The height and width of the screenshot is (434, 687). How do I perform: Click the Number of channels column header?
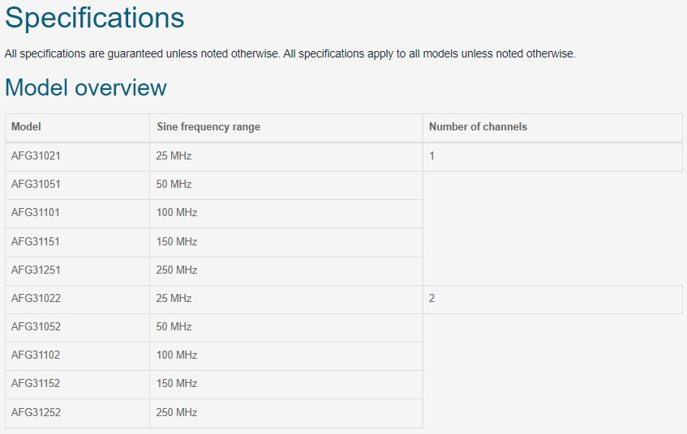552,127
